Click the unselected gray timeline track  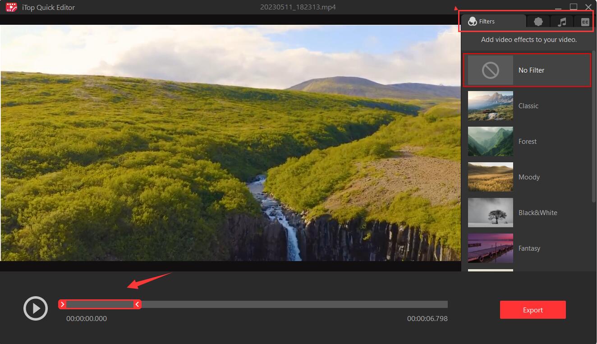pyautogui.click(x=293, y=304)
